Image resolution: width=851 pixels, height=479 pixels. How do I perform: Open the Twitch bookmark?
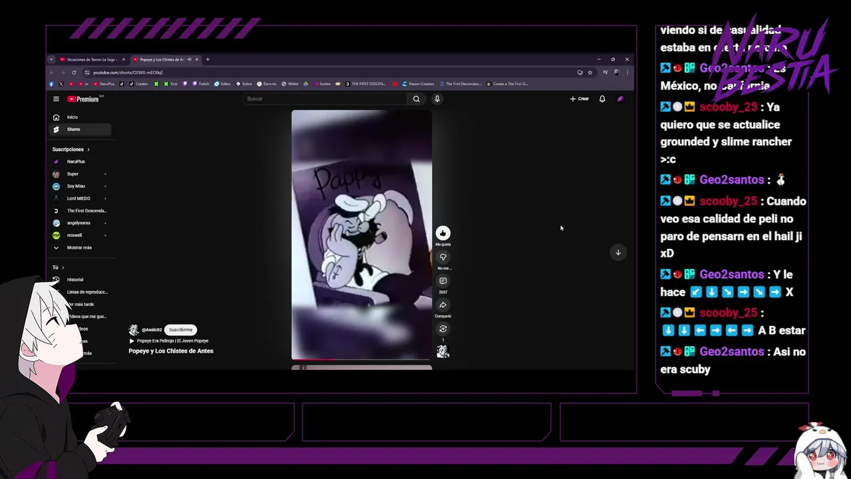point(200,84)
